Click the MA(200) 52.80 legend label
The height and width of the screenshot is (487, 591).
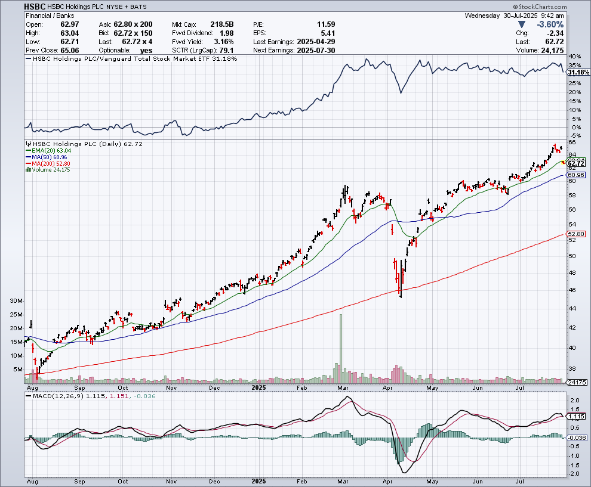51,163
